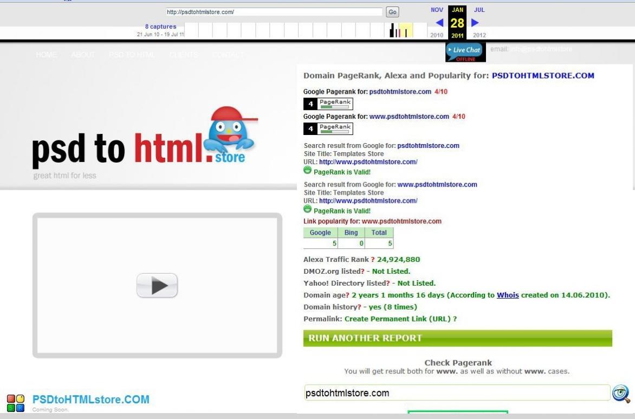Click the first 'PageRank is Valid!' text
Viewport: 635px width, 419px height.
pos(342,172)
